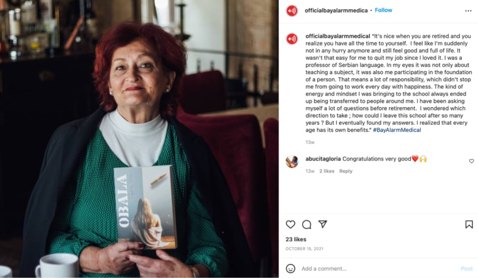Screen dimensions: 478x278
Task: Open the three-dot more options menu
Action: pos(468,11)
